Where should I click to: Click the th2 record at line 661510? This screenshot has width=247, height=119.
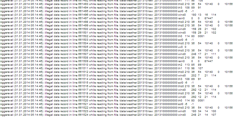[101, 65]
